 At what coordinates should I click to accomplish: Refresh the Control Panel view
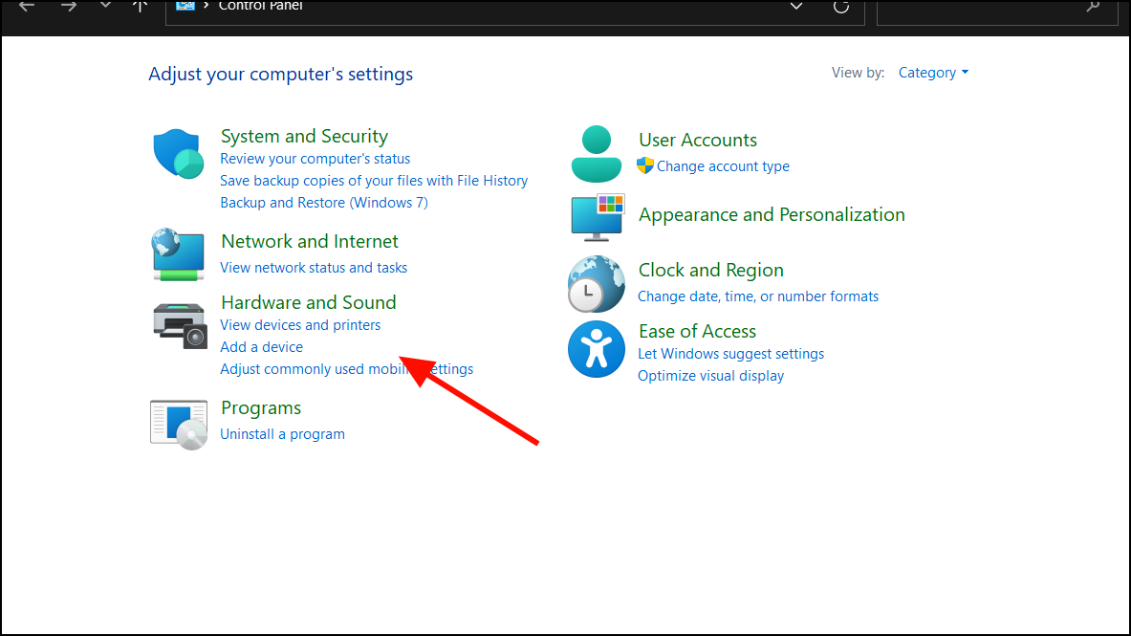point(841,7)
